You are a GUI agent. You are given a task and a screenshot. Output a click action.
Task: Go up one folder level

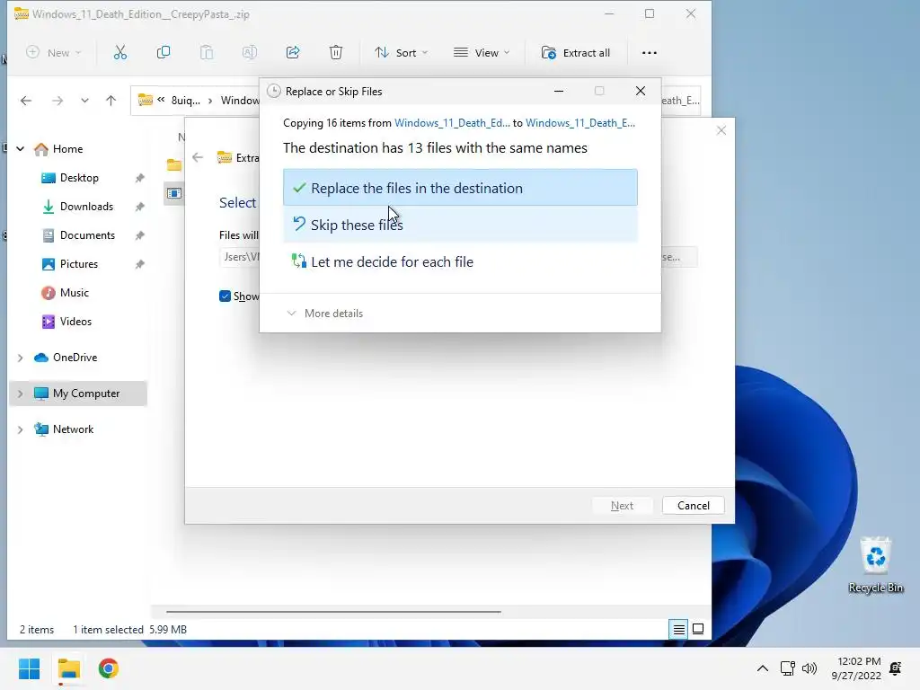111,101
